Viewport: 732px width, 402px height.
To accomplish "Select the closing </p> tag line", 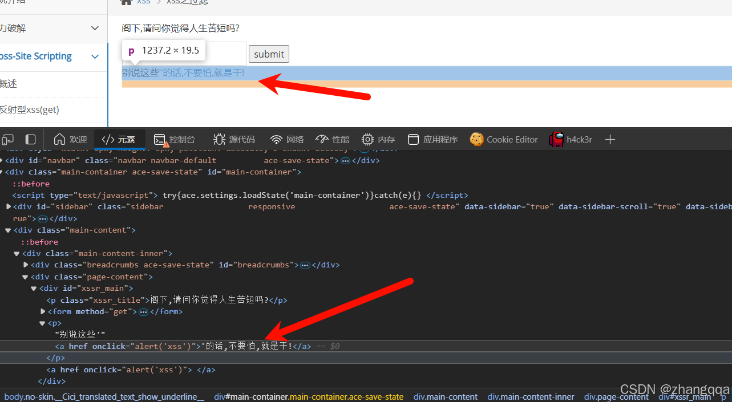I will pyautogui.click(x=56, y=358).
